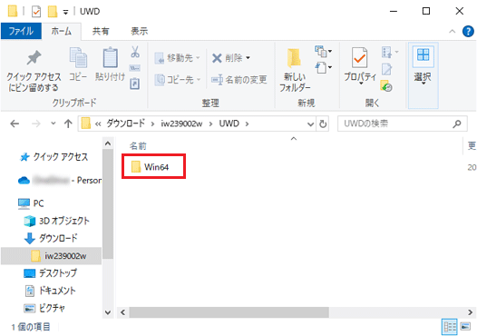Select PC in navigation pane
477x336 pixels.
point(31,203)
